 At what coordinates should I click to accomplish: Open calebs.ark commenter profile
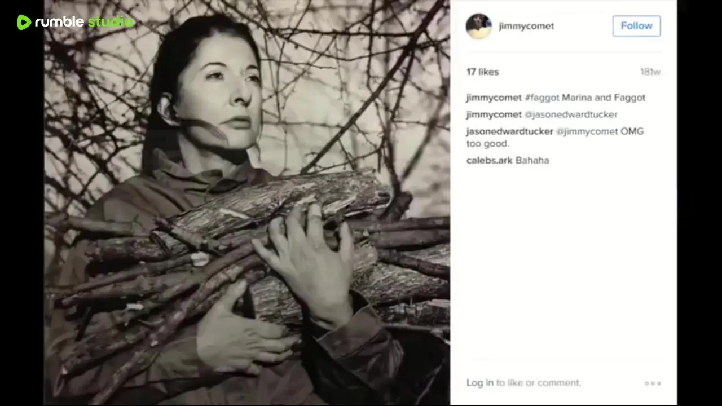click(489, 160)
